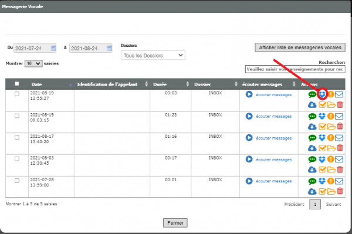This screenshot has width=352, height=234.
Task: Sort the table by the Dossier column
Action: pyautogui.click(x=215, y=84)
